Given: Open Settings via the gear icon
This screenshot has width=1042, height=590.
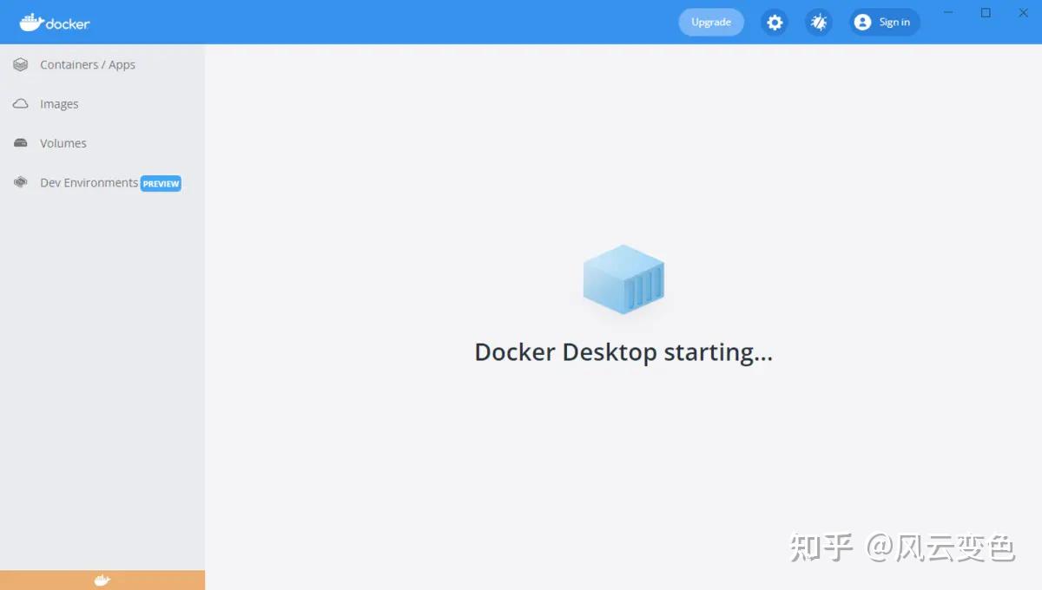Looking at the screenshot, I should [x=774, y=22].
